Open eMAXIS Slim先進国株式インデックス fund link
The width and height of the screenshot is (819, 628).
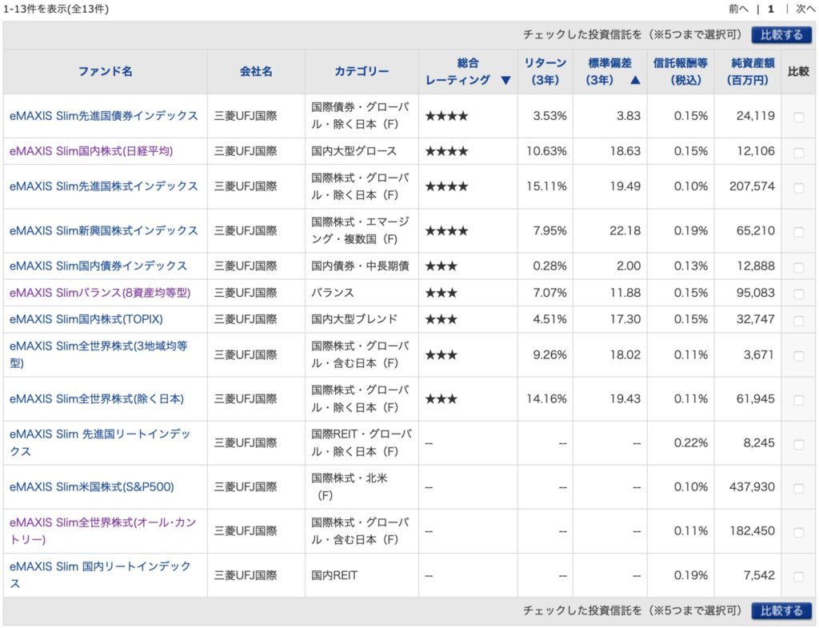click(x=103, y=186)
